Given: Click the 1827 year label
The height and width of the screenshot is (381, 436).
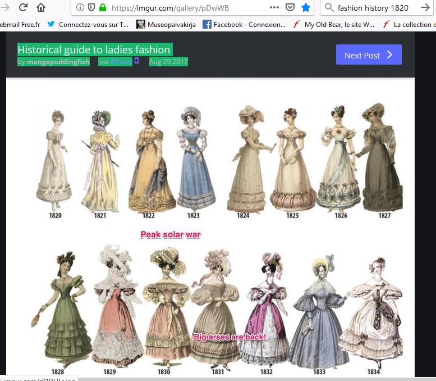Looking at the screenshot, I should [384, 216].
